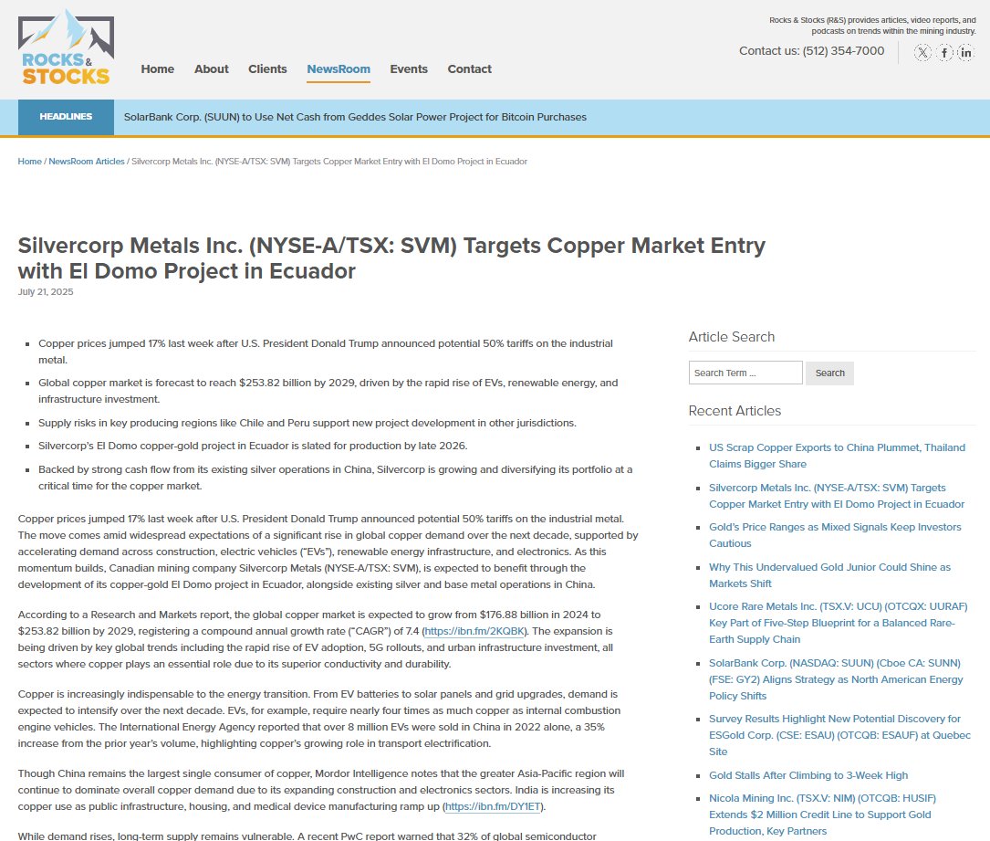Open the X (Twitter) social icon
Viewport: 990px width, 841px height.
922,52
